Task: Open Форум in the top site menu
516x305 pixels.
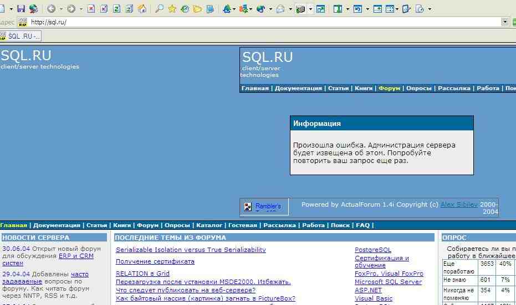Action: tap(389, 88)
